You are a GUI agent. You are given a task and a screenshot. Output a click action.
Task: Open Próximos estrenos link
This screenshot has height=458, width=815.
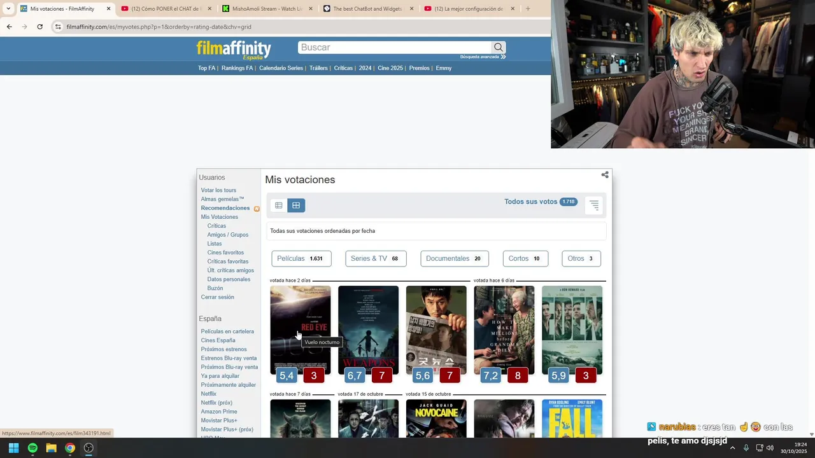click(224, 349)
